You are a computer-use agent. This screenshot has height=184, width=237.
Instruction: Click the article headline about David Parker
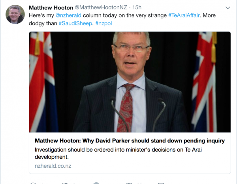coord(130,141)
